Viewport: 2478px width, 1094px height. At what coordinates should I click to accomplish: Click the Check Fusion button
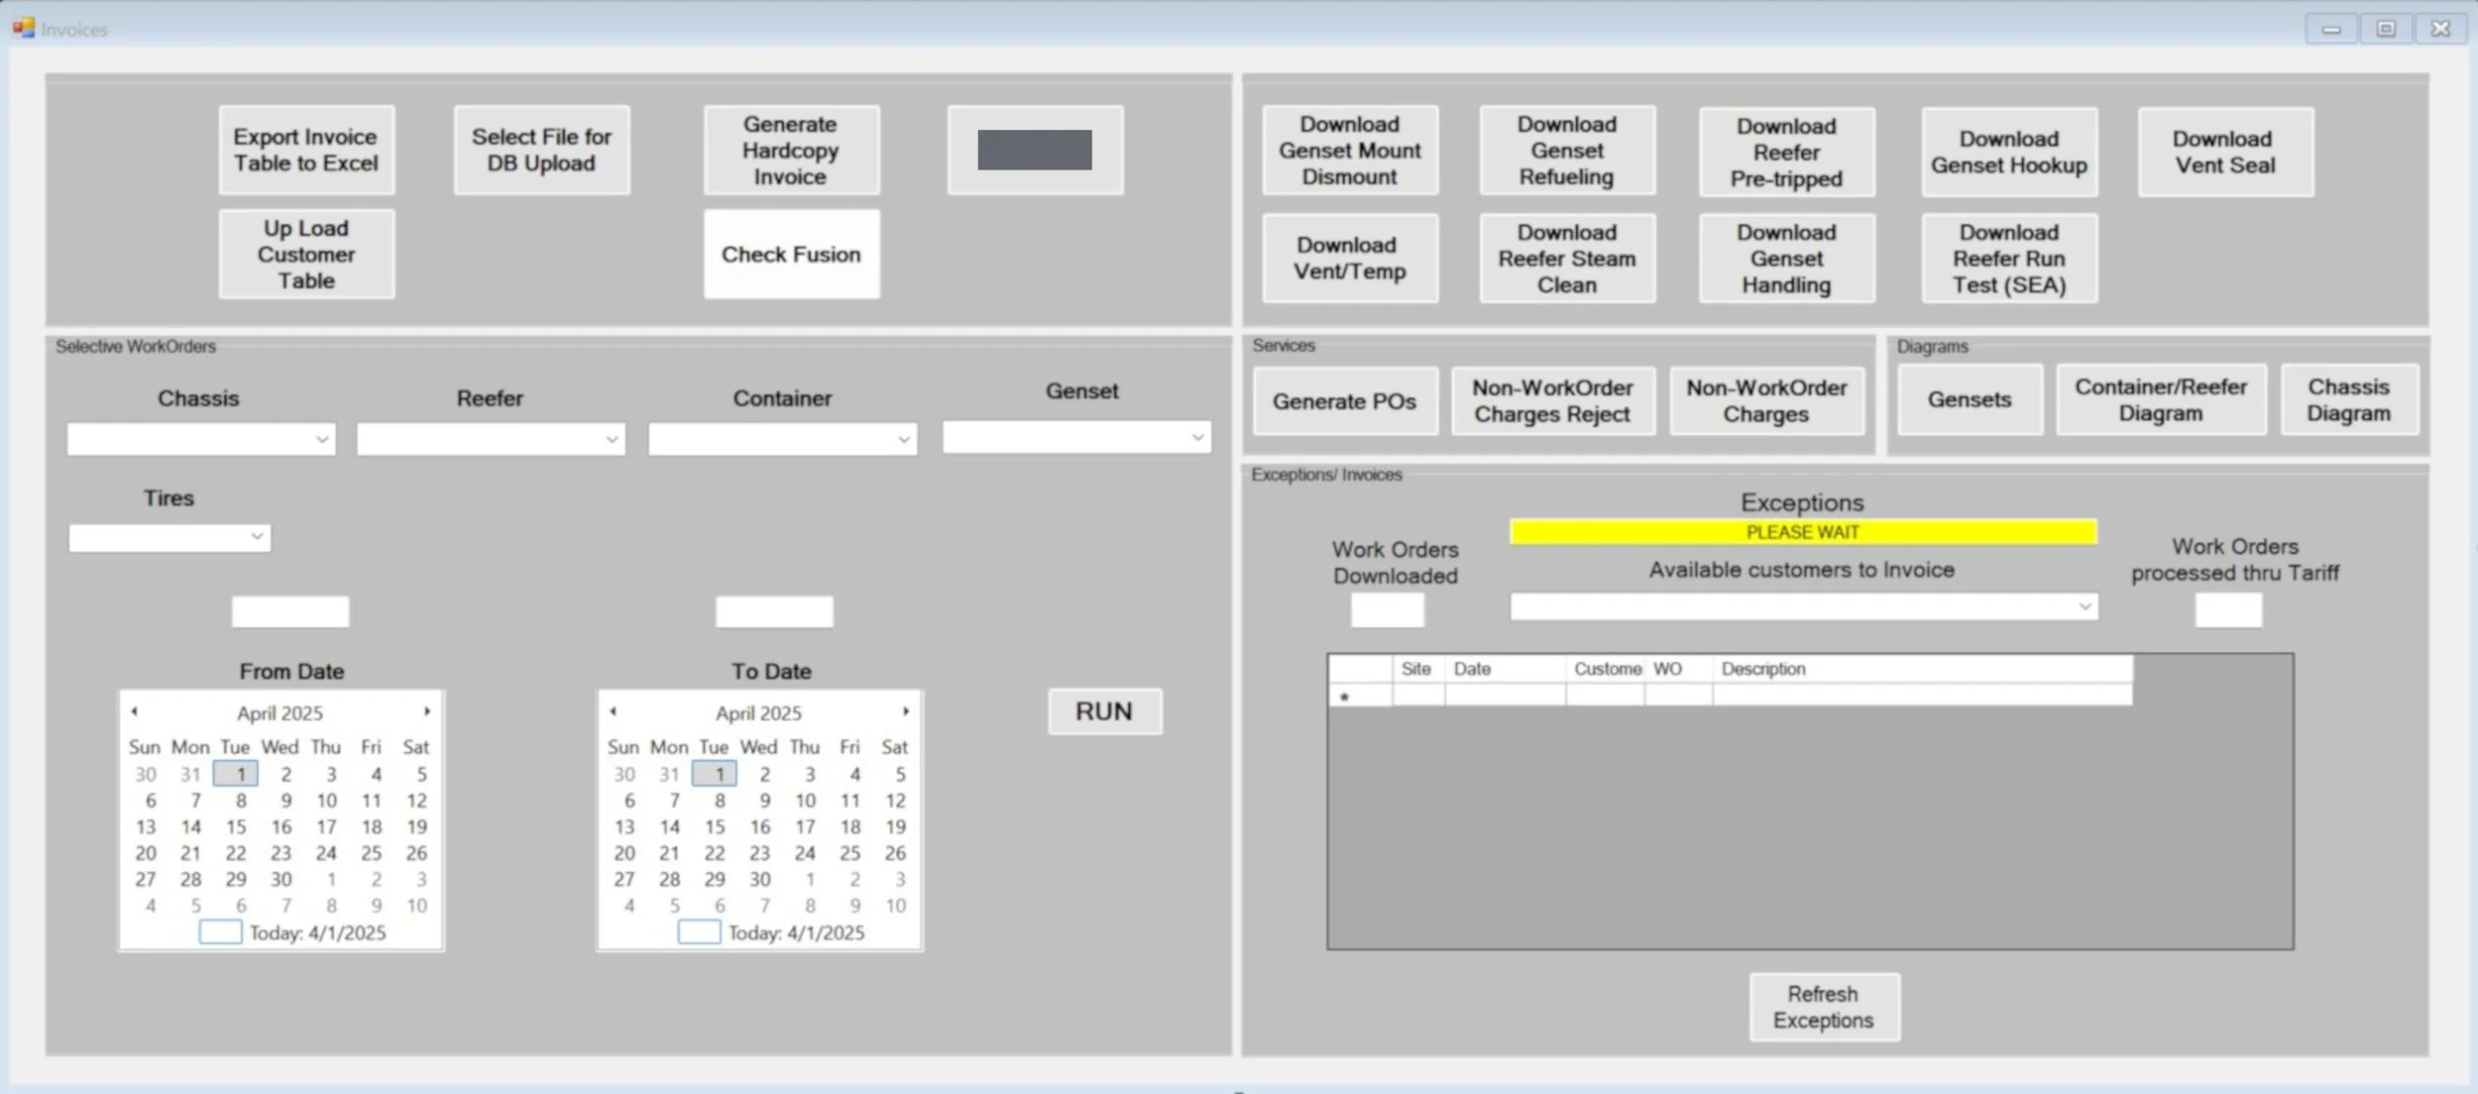[x=791, y=255]
